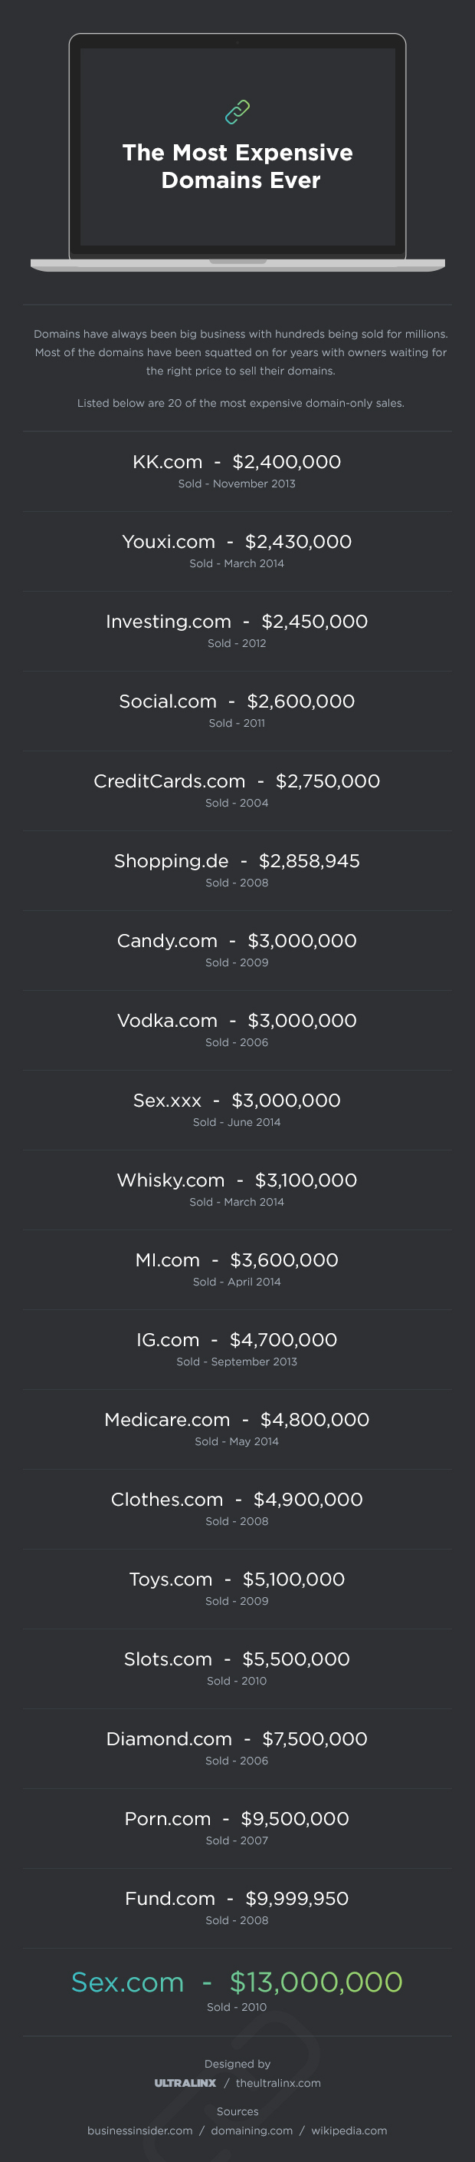The height and width of the screenshot is (2162, 475).
Task: Click the Sex.com $13,000,000 entry
Action: tap(237, 1982)
